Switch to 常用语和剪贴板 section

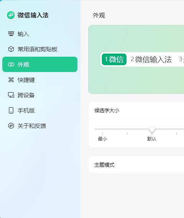pos(40,49)
